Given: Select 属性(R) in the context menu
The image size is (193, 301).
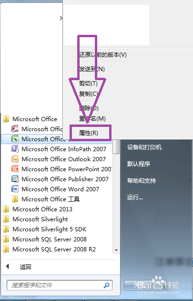Looking at the screenshot, I should (89, 133).
